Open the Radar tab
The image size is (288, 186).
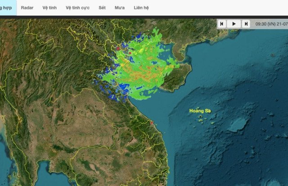coord(27,8)
